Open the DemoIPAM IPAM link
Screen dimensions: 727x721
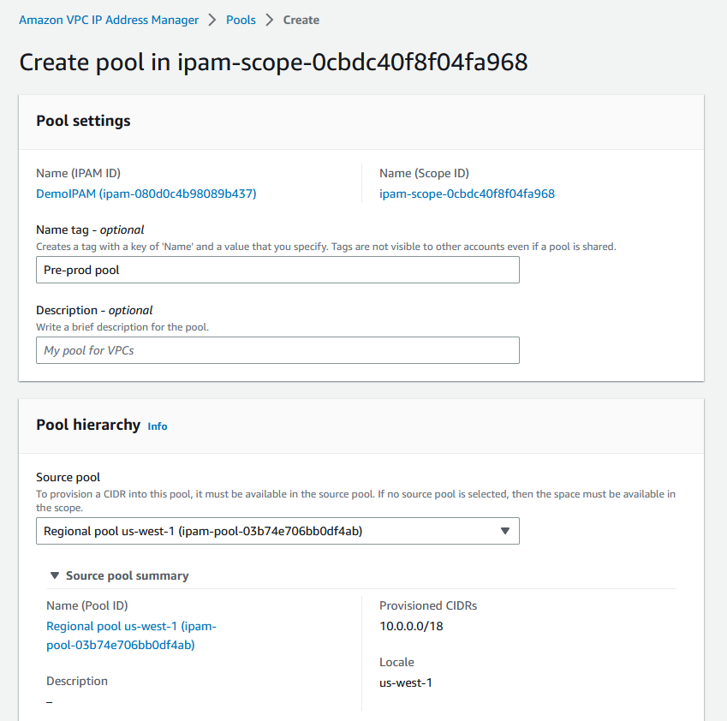pyautogui.click(x=146, y=194)
